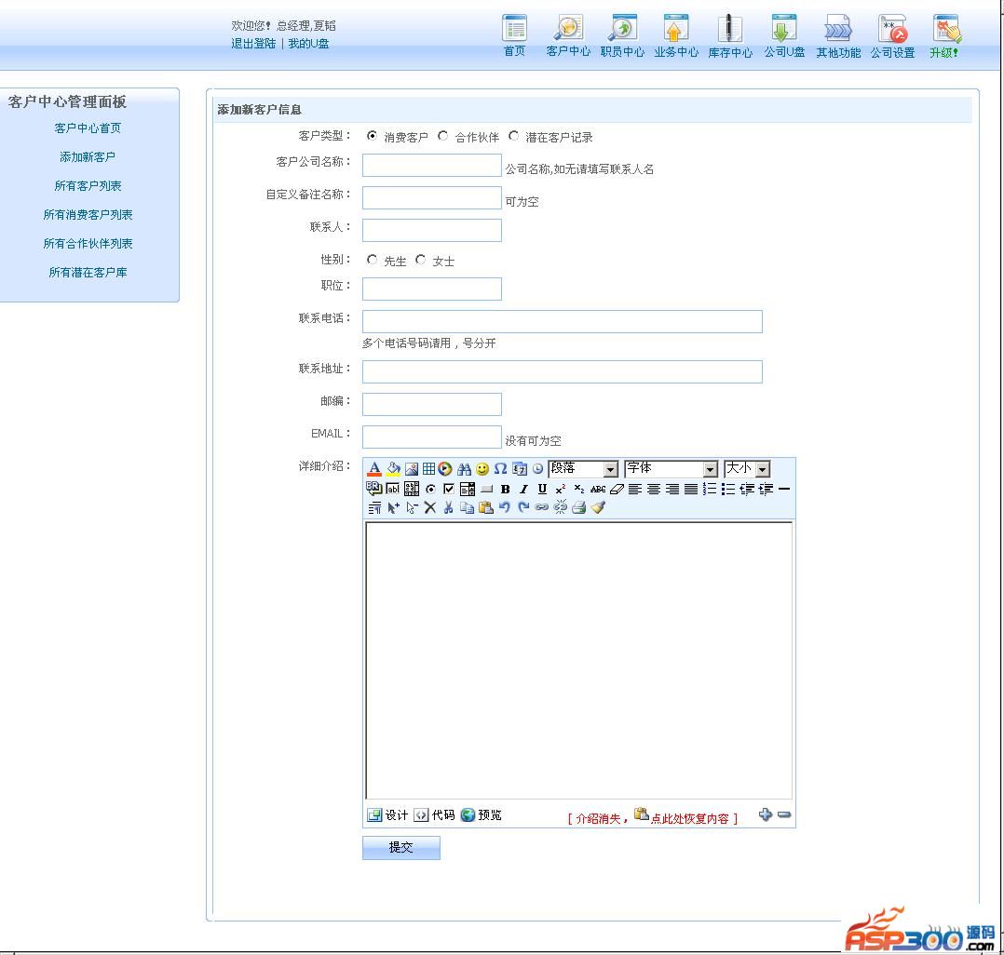
Task: Open 所有合作伙伴列表 in sidebar
Action: click(x=88, y=243)
